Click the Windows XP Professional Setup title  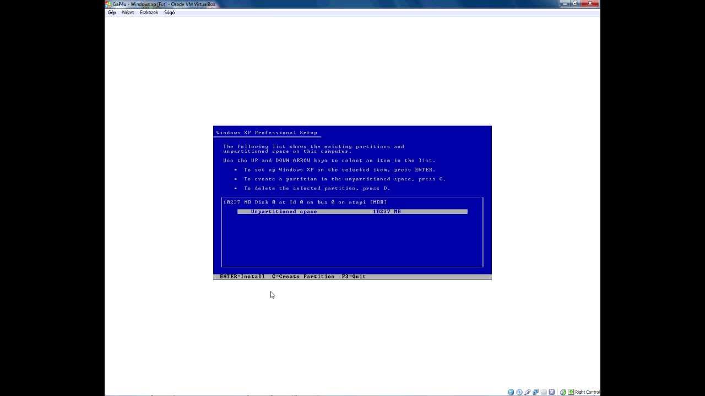267,133
